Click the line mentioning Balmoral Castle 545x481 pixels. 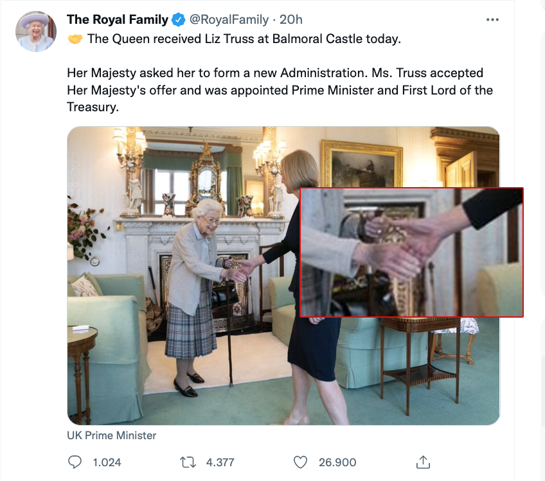pyautogui.click(x=244, y=39)
